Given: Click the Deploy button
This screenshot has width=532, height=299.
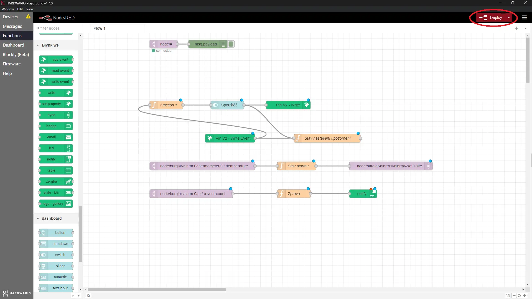Looking at the screenshot, I should click(491, 17).
